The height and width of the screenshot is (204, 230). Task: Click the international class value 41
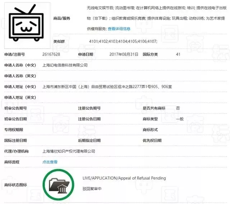click(178, 54)
